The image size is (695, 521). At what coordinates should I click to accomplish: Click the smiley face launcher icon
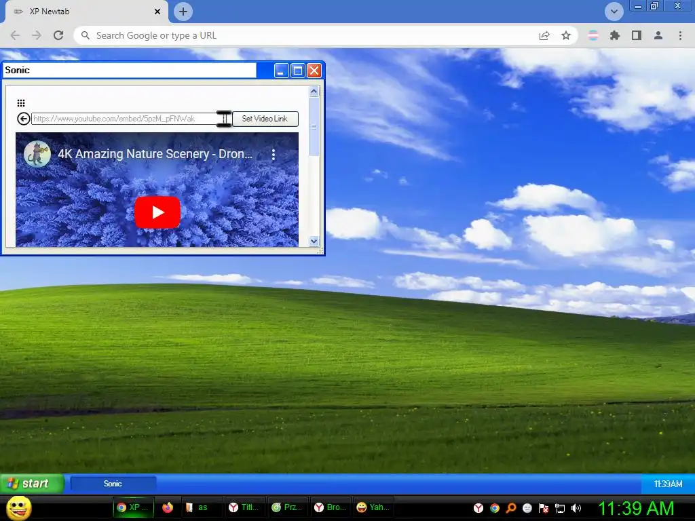[x=19, y=507]
